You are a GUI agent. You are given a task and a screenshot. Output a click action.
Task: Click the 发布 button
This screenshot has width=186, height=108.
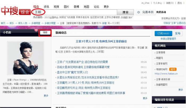(178, 34)
